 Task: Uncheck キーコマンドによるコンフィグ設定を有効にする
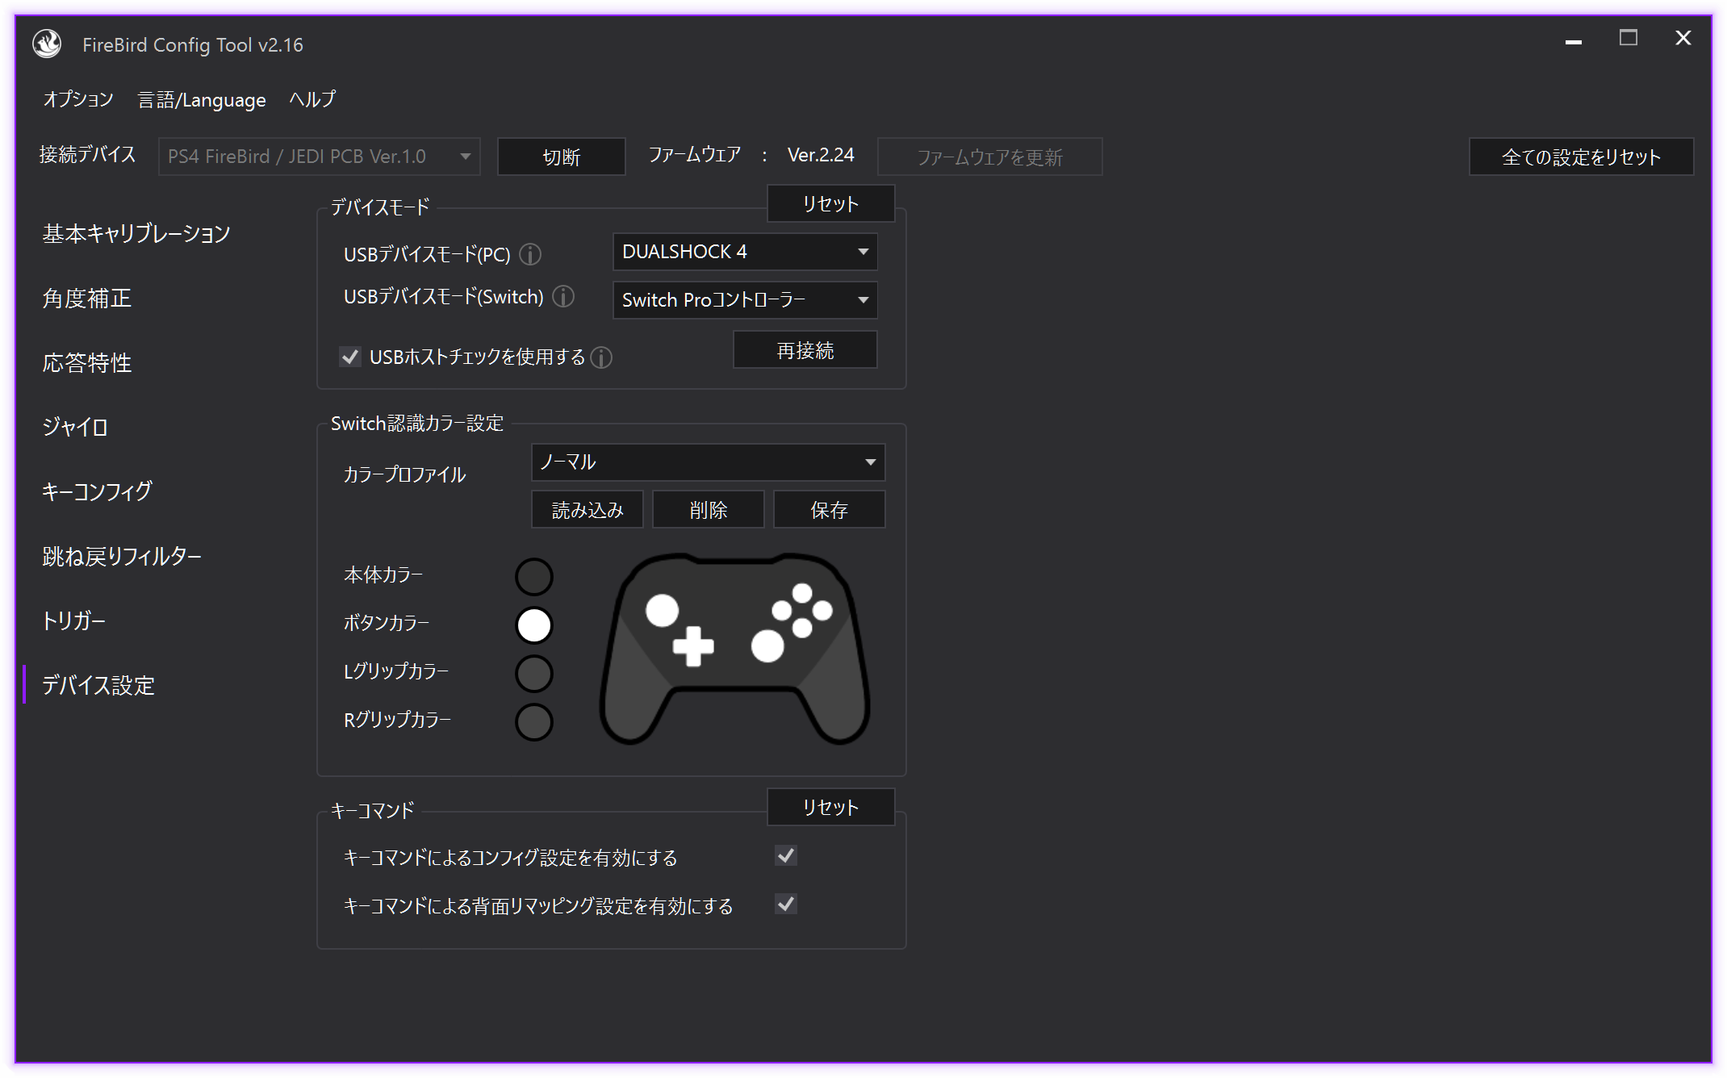(785, 856)
